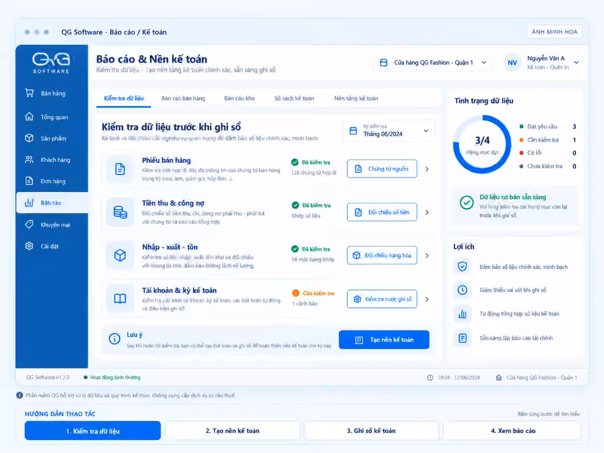
Task: Click the Hoạt động bình thường status
Action: [x=112, y=377]
